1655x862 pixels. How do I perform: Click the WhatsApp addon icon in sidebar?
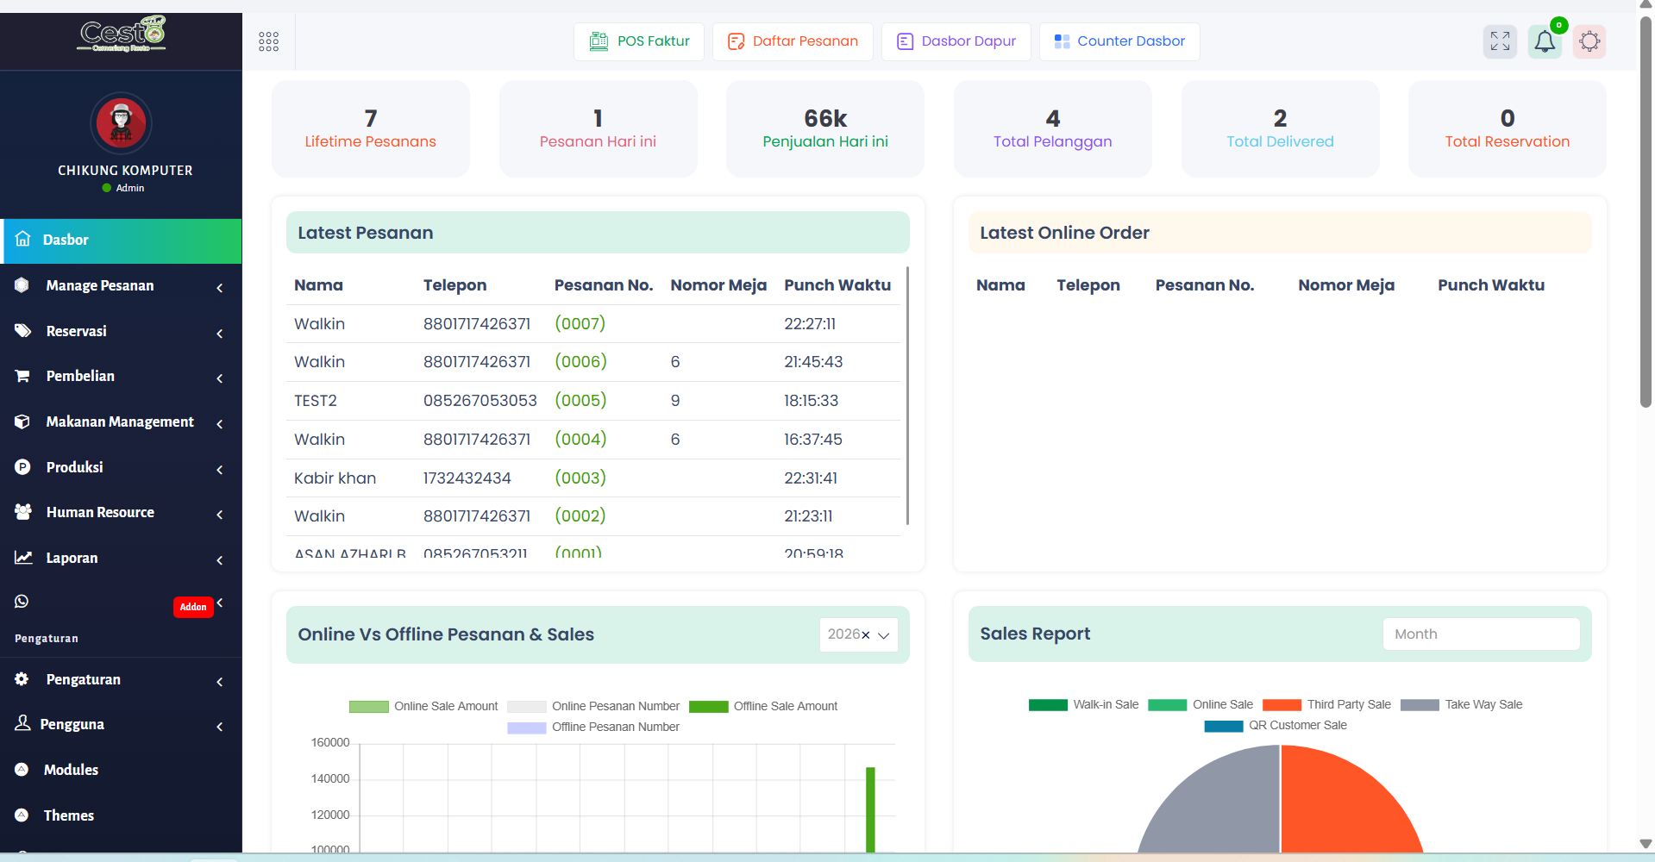[x=22, y=602]
